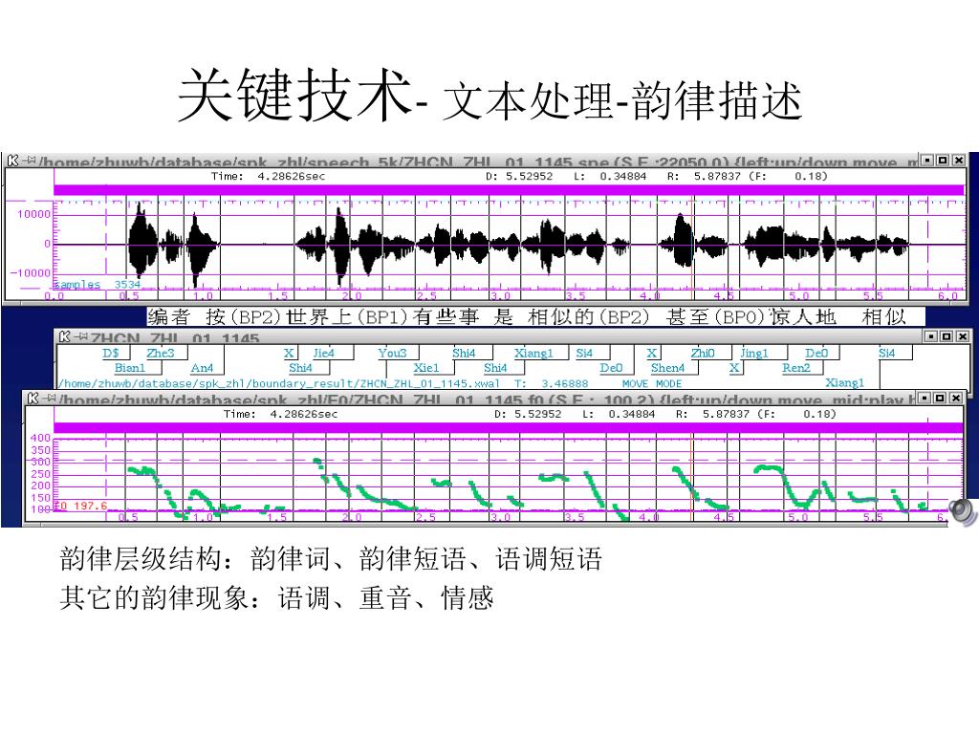Viewport: 979px width, 734px height.
Task: Click L: 0.34884 value in waveform window
Action: 610,176
